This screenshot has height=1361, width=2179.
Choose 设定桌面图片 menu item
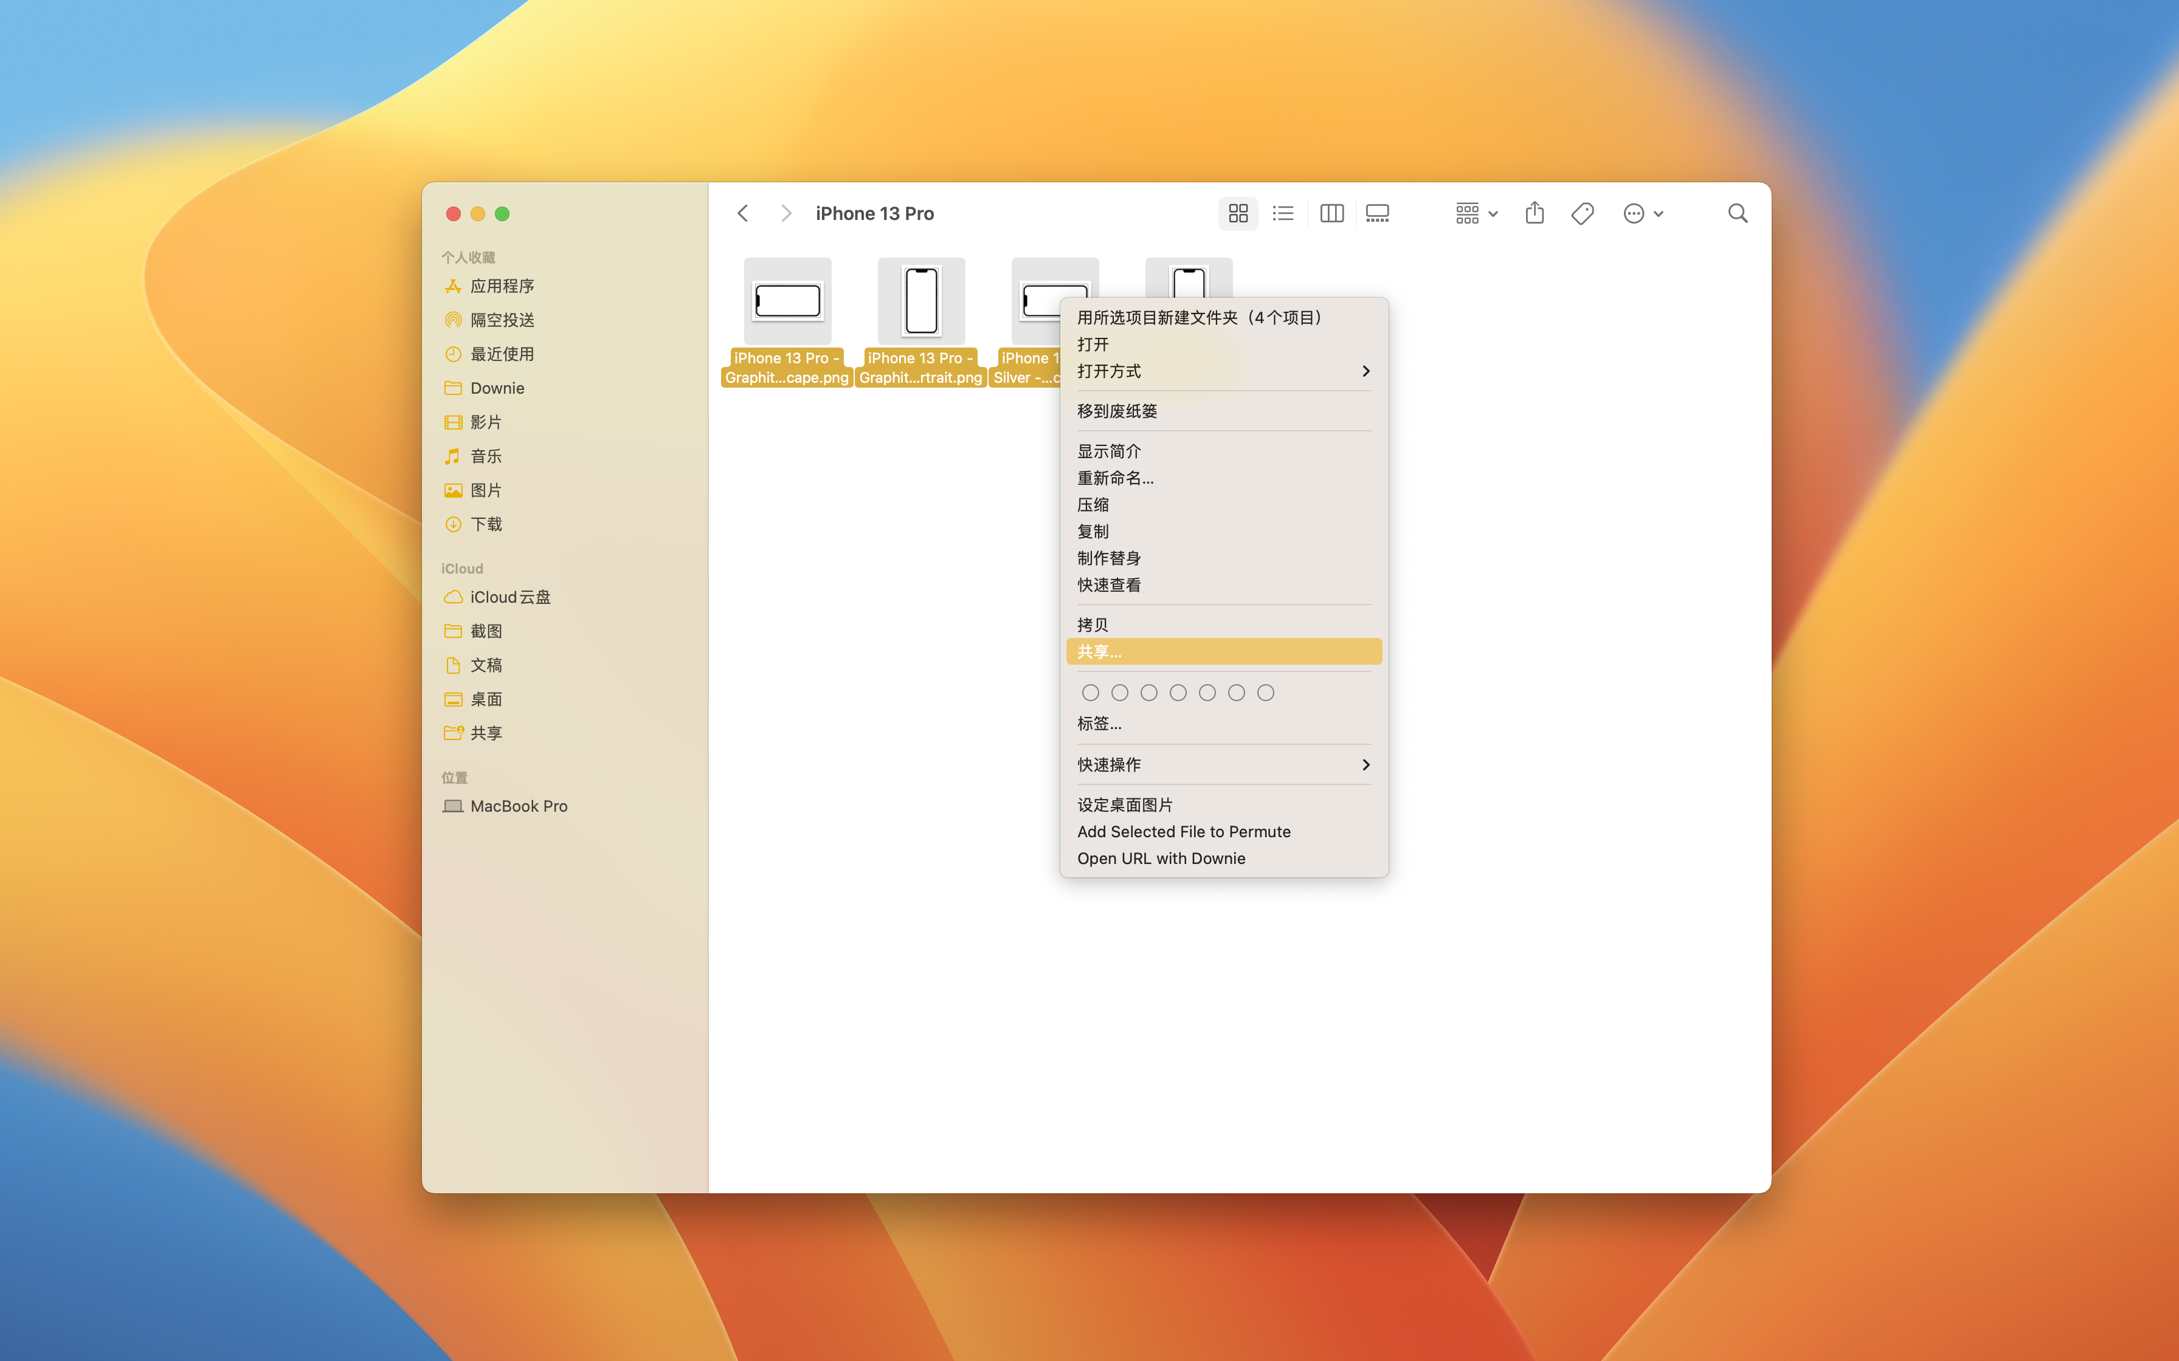click(x=1224, y=804)
